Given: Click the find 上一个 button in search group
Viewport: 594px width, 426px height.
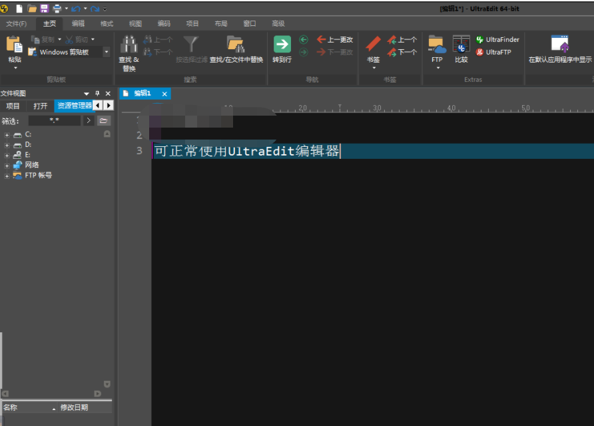Looking at the screenshot, I should click(x=158, y=39).
